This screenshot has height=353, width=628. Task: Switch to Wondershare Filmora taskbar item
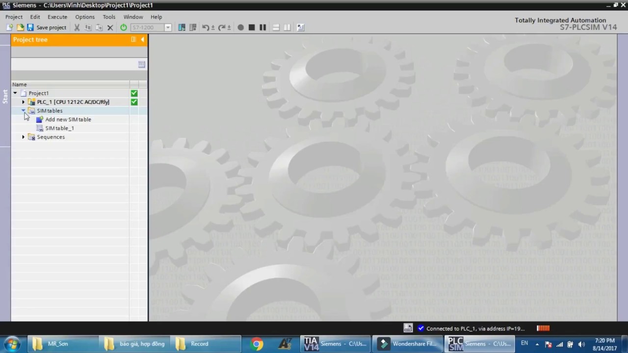[x=408, y=344]
